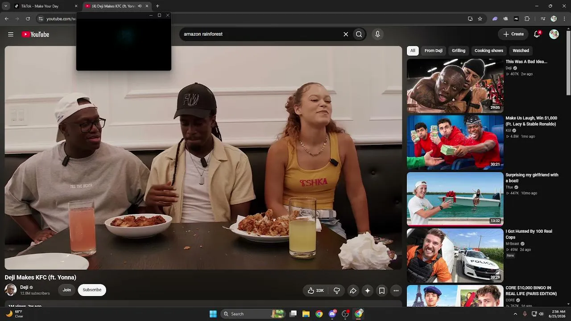
Task: Open the weather widget showing 68°F Clear
Action: [14, 314]
